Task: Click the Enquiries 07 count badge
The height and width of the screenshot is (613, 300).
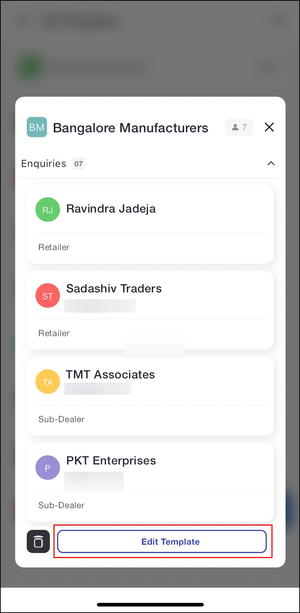Action: pyautogui.click(x=78, y=164)
